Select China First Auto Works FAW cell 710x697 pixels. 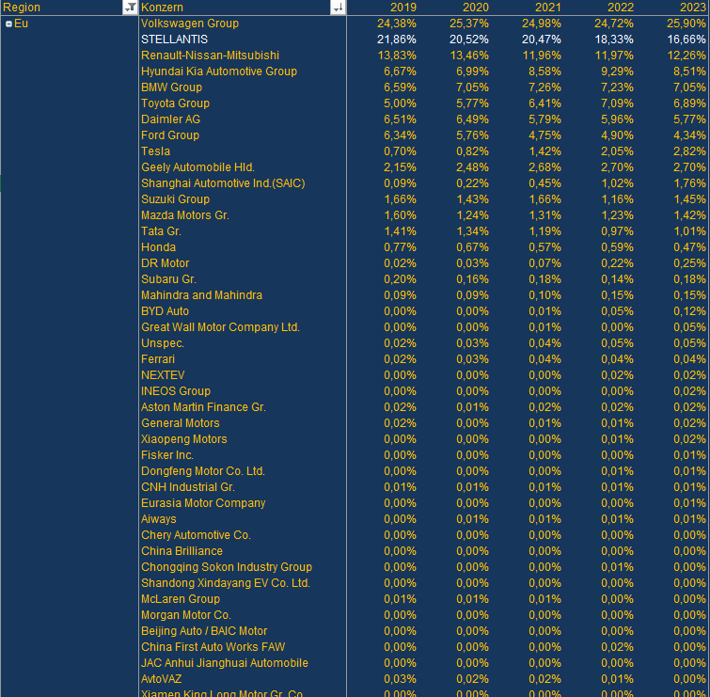(213, 647)
